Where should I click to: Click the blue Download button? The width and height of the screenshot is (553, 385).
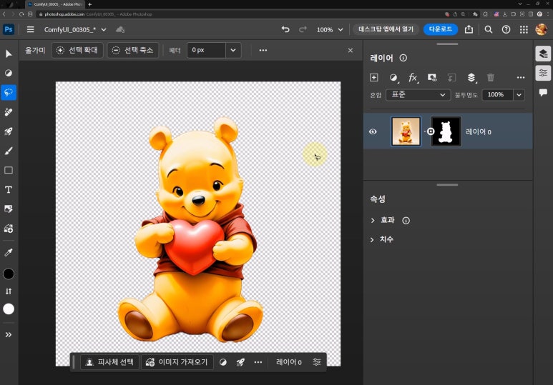441,29
